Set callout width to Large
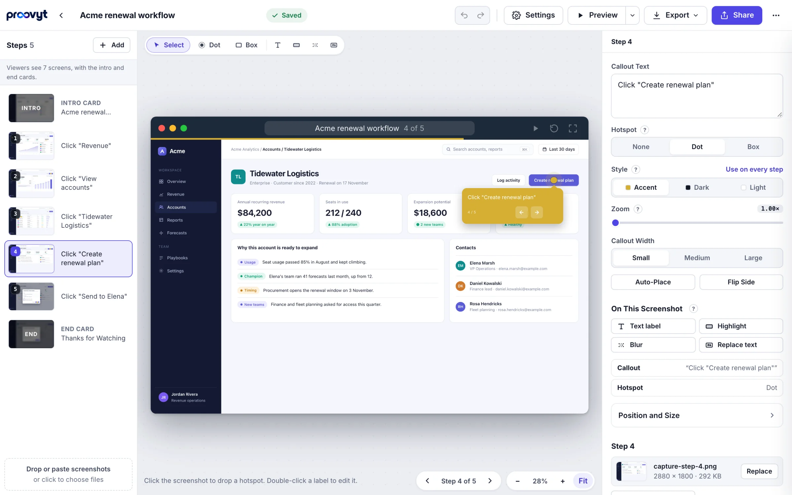The image size is (792, 495). pos(753,258)
